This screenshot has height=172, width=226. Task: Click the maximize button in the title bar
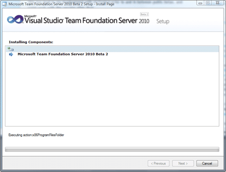(208, 3)
